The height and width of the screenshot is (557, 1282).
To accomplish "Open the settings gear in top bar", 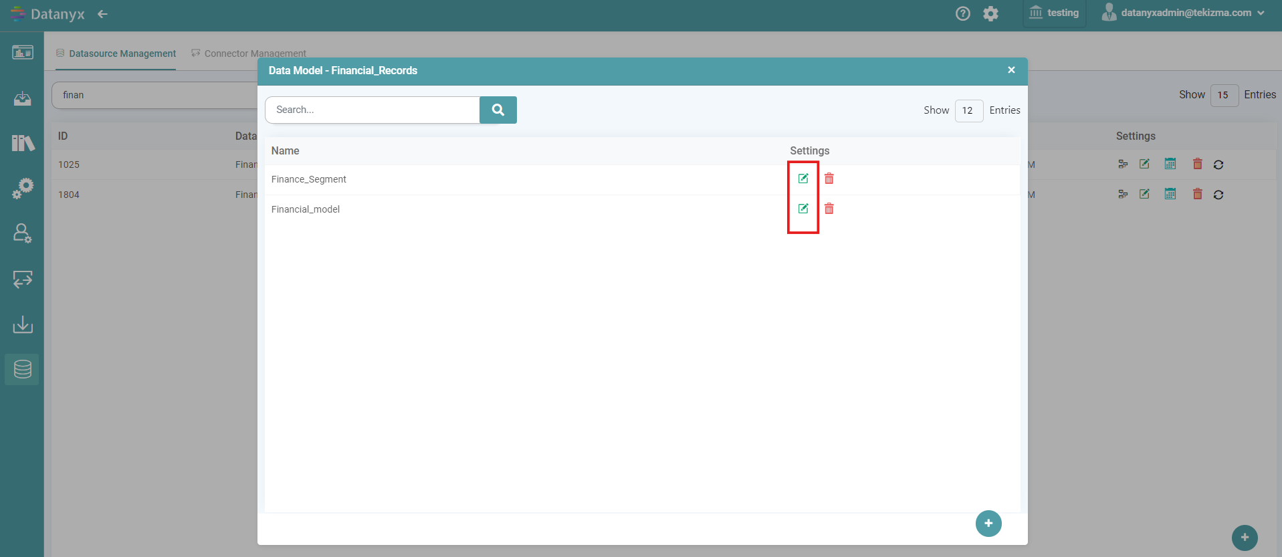I will click(x=991, y=13).
